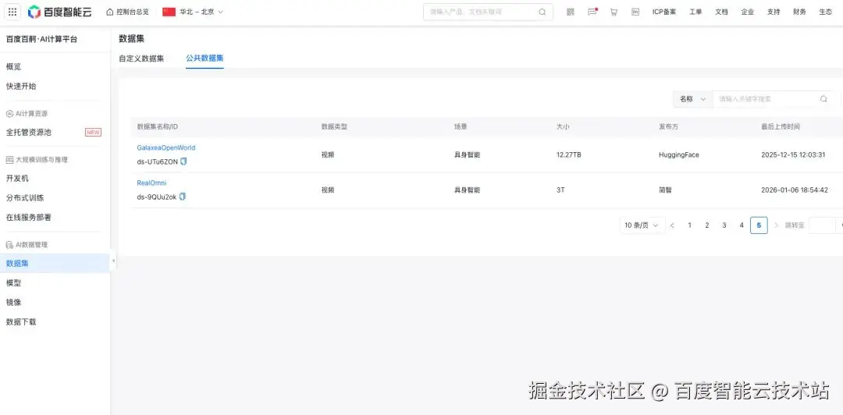
Task: Click the 百度百舸·AI计算平台 sidebar title
Action: pyautogui.click(x=41, y=39)
